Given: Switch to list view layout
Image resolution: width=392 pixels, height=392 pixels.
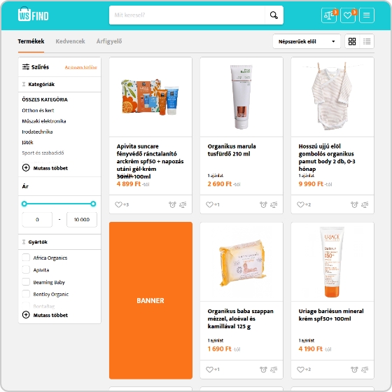Looking at the screenshot, I should 367,41.
